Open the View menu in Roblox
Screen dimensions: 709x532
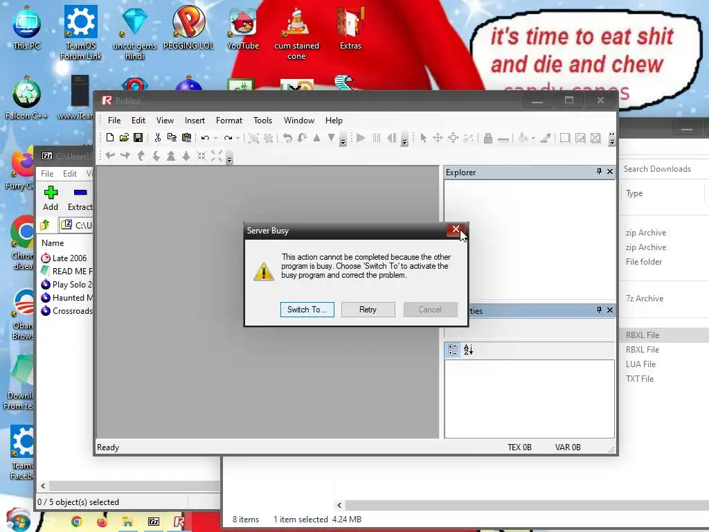point(165,121)
